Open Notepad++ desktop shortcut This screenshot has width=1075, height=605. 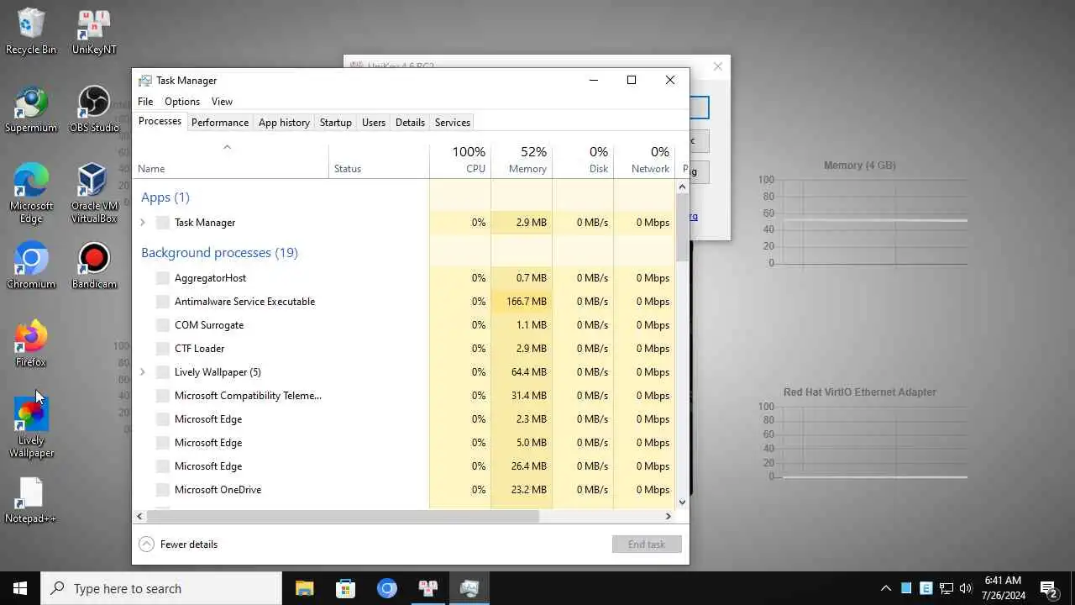tap(31, 501)
